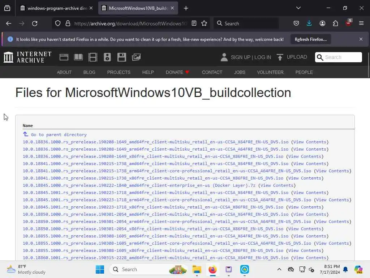
Task: Reload the current page
Action: click(35, 24)
